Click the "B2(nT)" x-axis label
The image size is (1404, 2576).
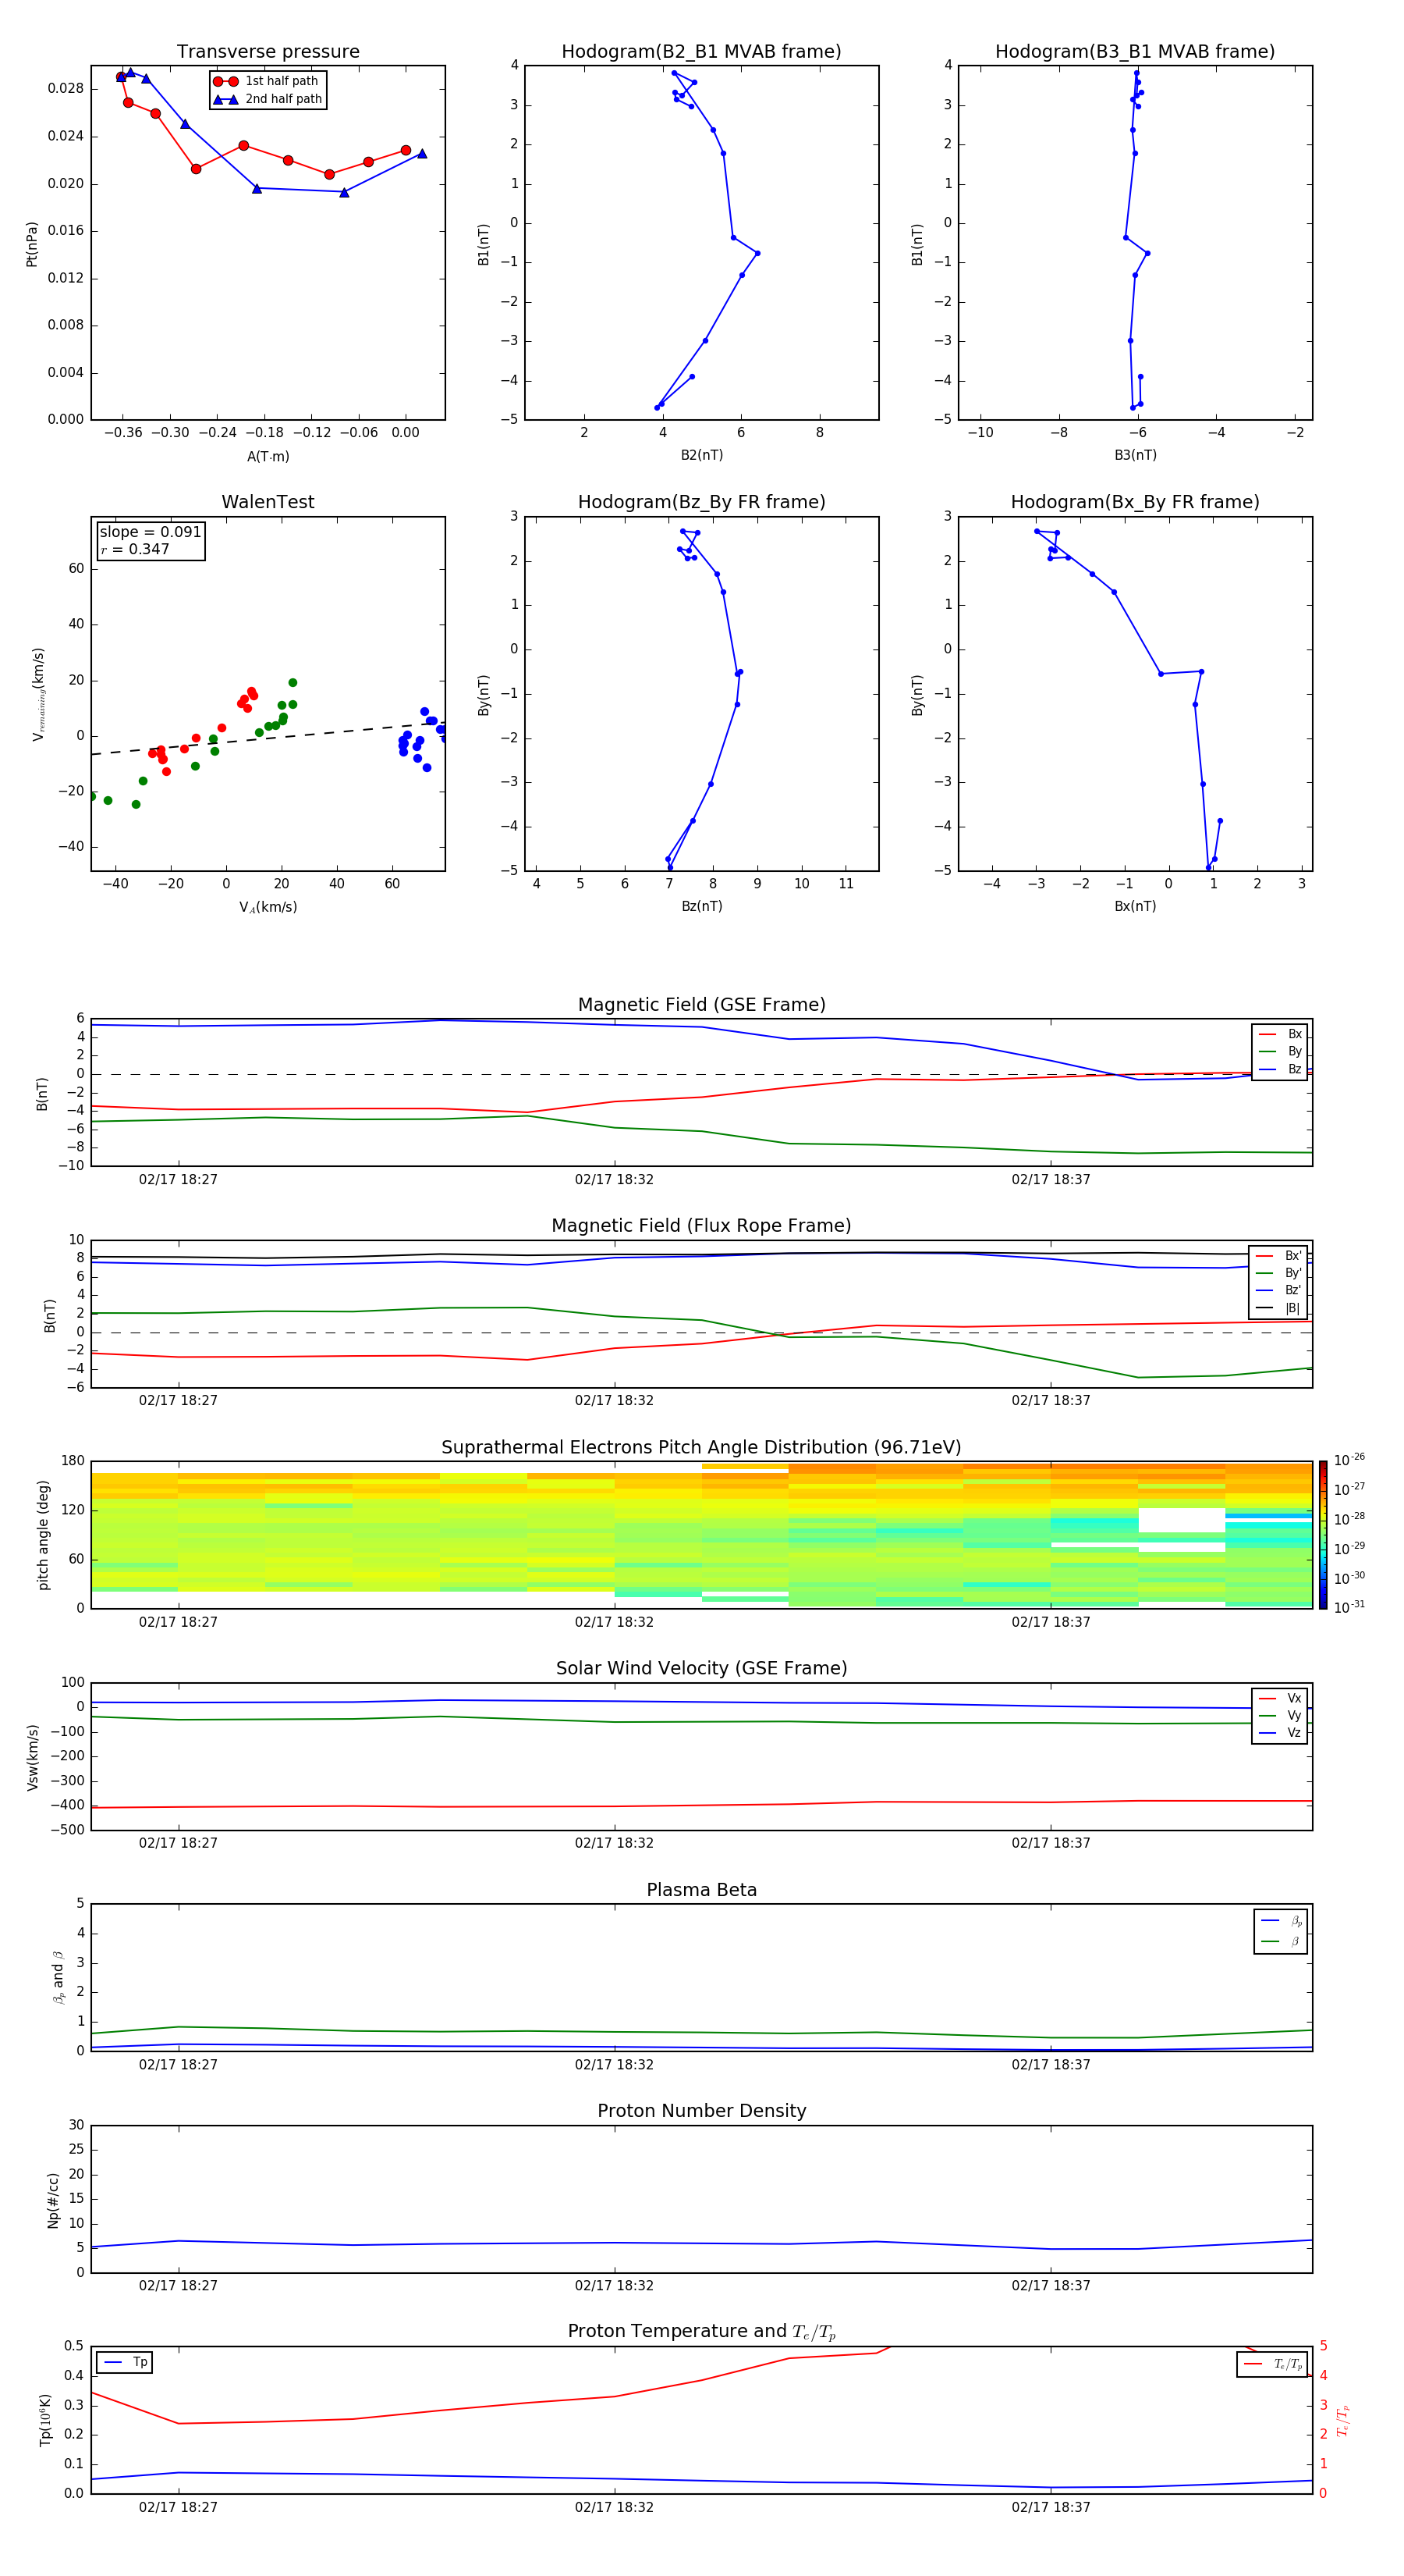coord(701,455)
